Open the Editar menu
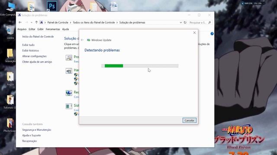Viewport: 277px width, 155px height. pyautogui.click(x=32, y=29)
